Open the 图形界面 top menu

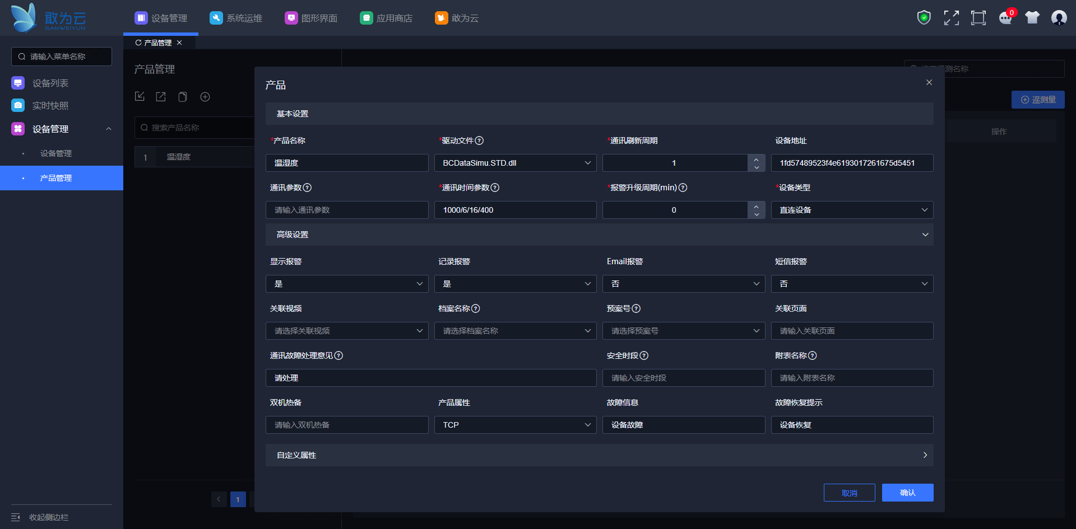coord(311,18)
